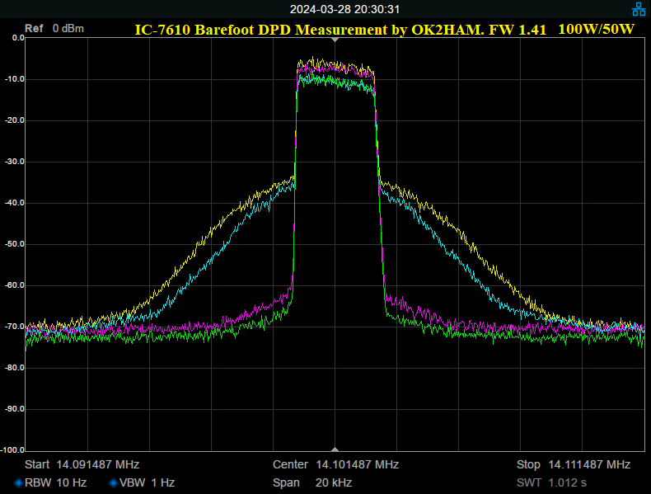This screenshot has height=494, width=651.
Task: Click the top center frequency marker triangle
Action: tap(335, 40)
